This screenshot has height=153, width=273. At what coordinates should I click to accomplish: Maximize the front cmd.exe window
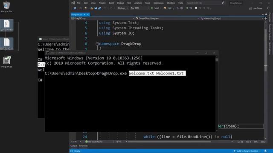(206, 53)
